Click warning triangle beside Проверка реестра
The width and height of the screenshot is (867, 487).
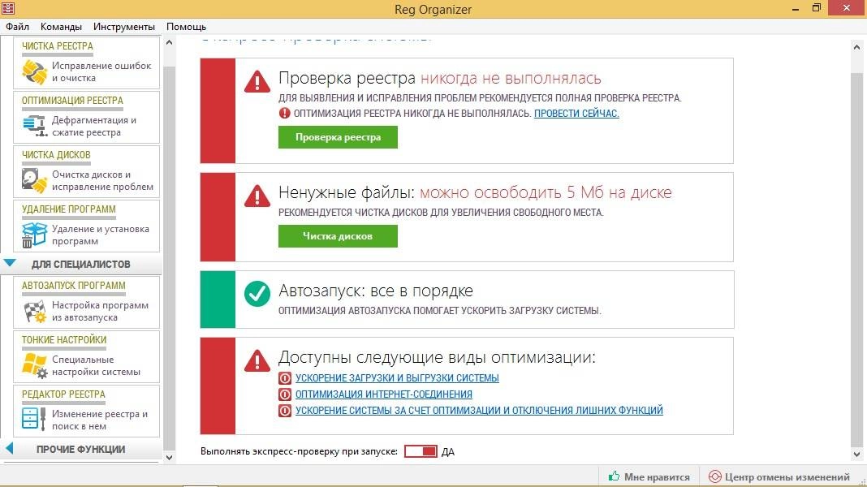click(x=257, y=81)
